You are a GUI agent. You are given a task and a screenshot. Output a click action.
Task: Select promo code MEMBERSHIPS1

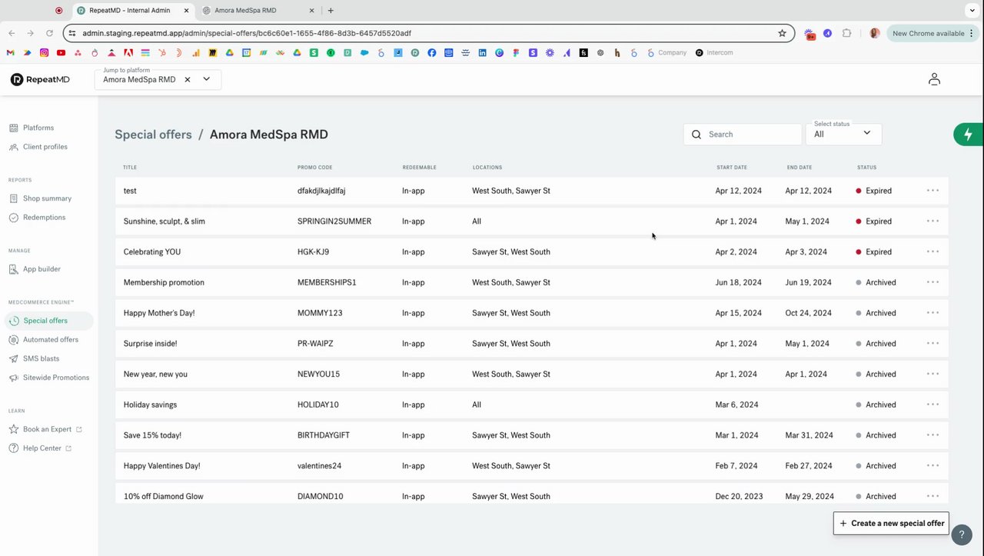327,282
